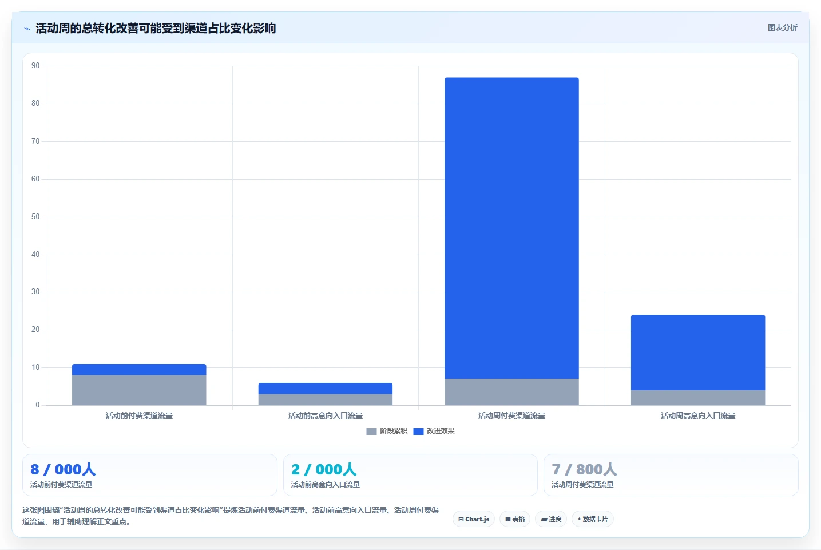Click the title icon beside 活动周的总转化改善
Image resolution: width=821 pixels, height=550 pixels.
[27, 28]
